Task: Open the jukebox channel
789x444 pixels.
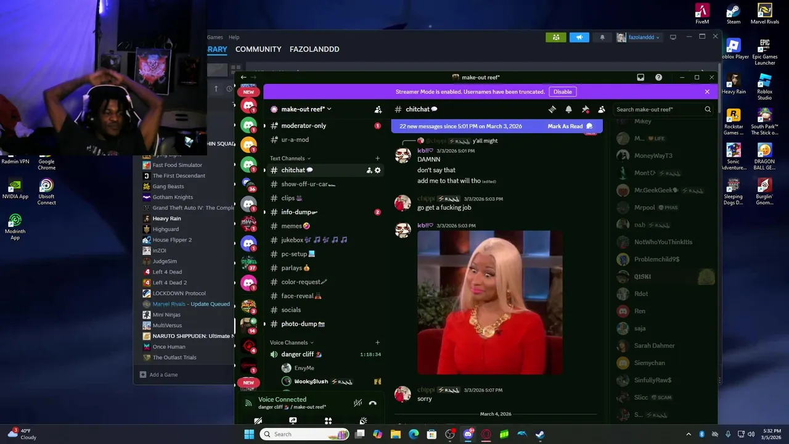Action: tap(324, 240)
